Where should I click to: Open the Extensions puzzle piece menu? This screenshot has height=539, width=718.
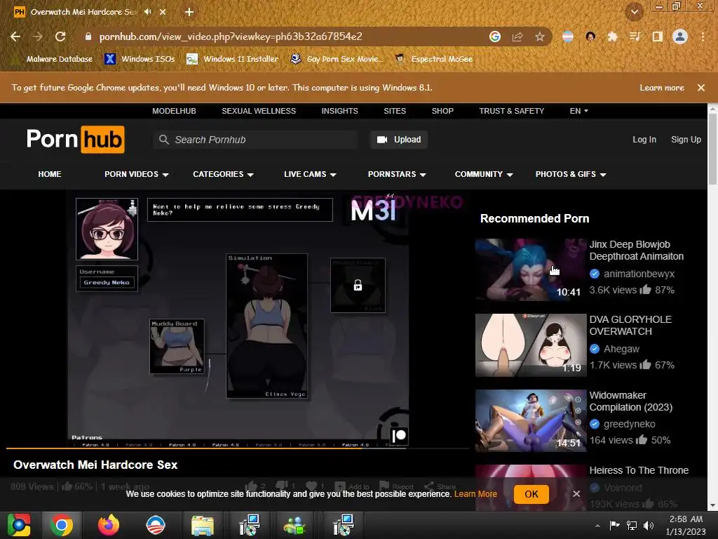point(612,36)
